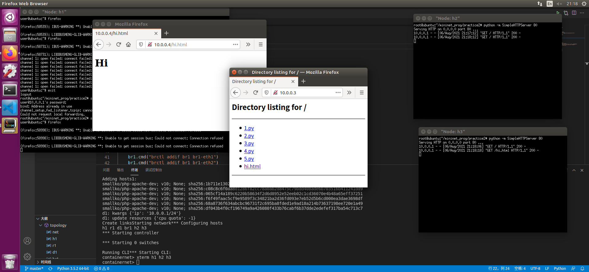
Task: Switch to the 输出 output panel tab
Action: click(120, 170)
